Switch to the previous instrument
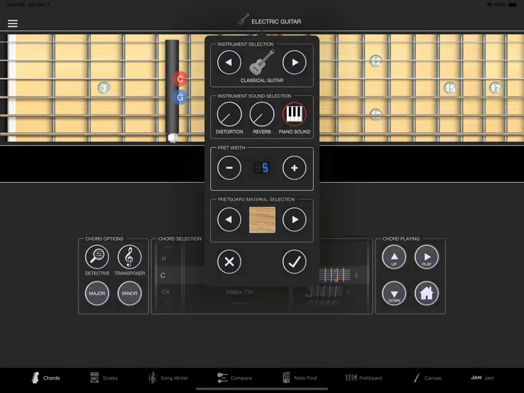 (229, 62)
